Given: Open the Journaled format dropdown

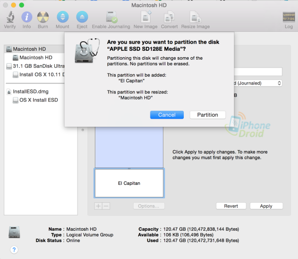Looking at the screenshot, I should click(258, 83).
